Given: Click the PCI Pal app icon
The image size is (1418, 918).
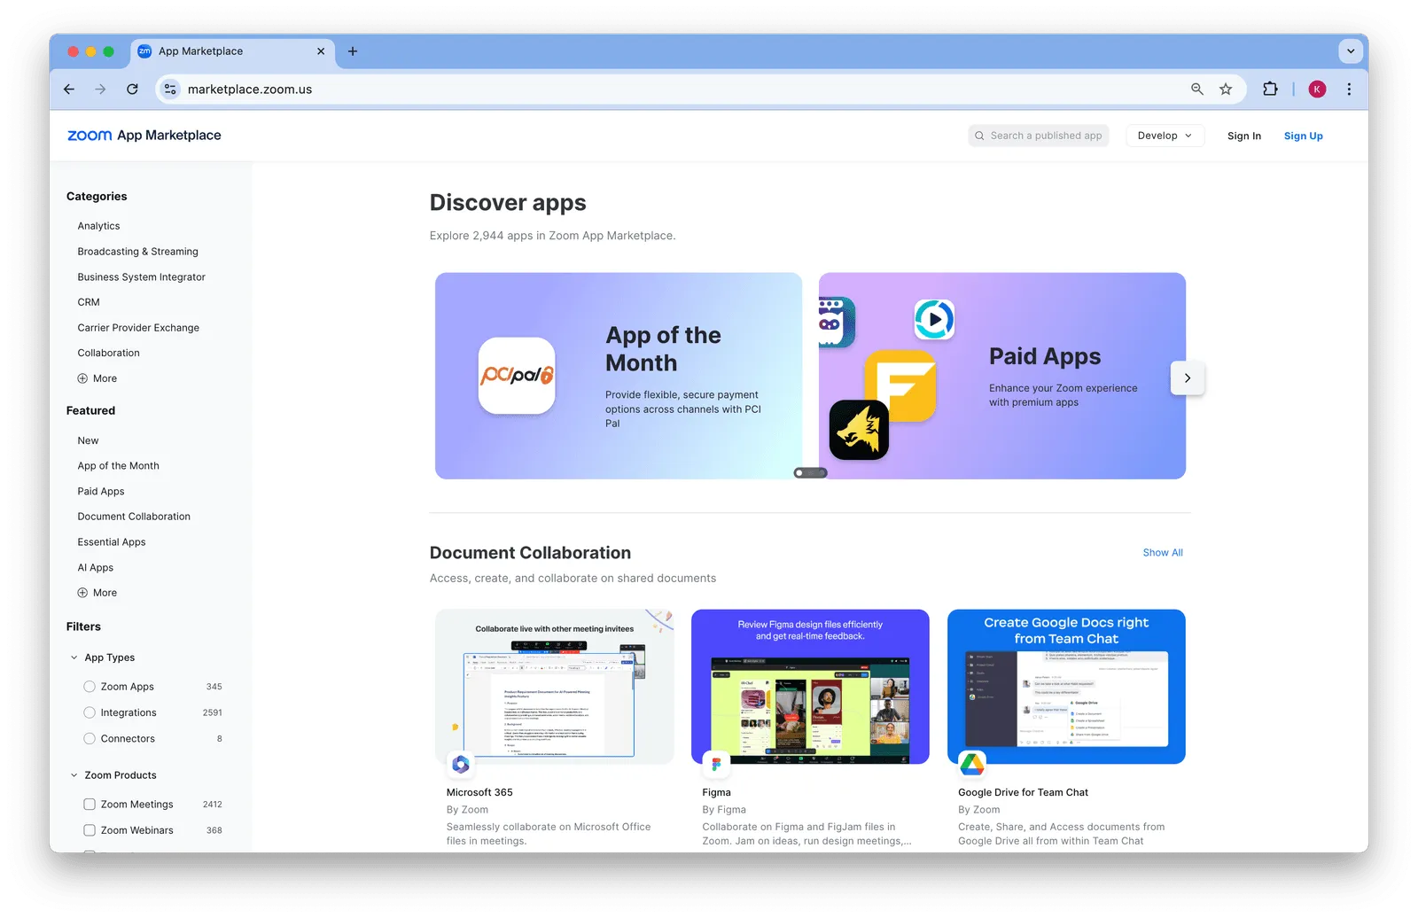Looking at the screenshot, I should pos(517,376).
